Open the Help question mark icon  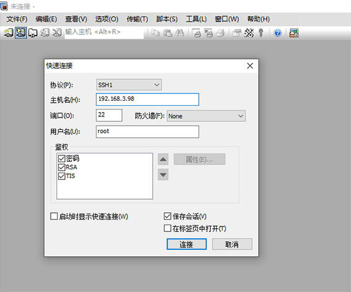pyautogui.click(x=277, y=33)
